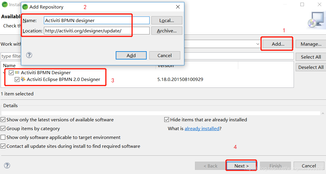
Task: Toggle Activiti BPMN Designer category checkbox
Action: [x=11, y=73]
